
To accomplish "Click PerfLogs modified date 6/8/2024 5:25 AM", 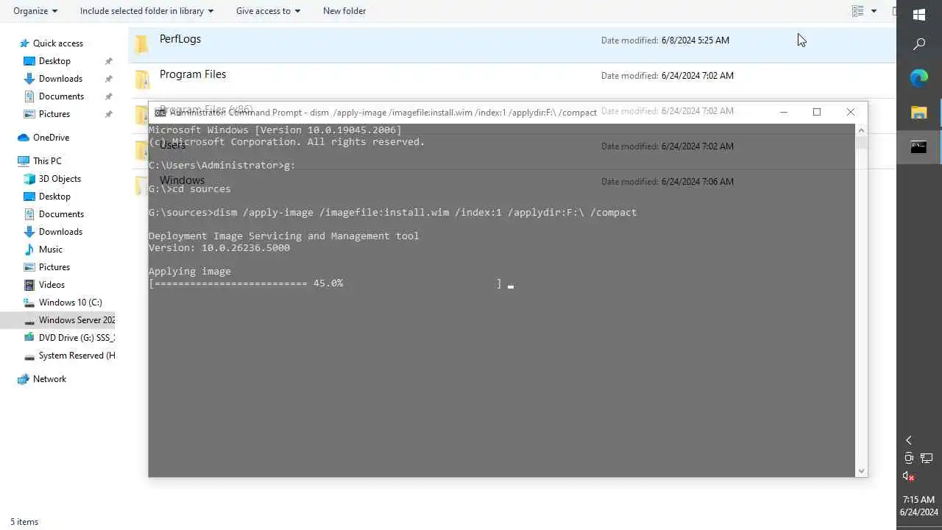I will click(695, 40).
